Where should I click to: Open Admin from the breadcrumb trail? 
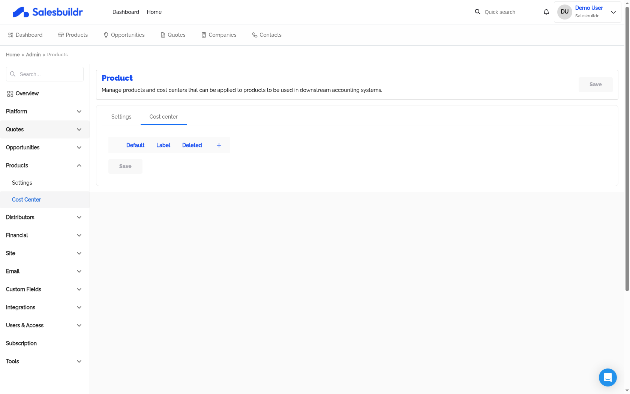click(x=33, y=54)
